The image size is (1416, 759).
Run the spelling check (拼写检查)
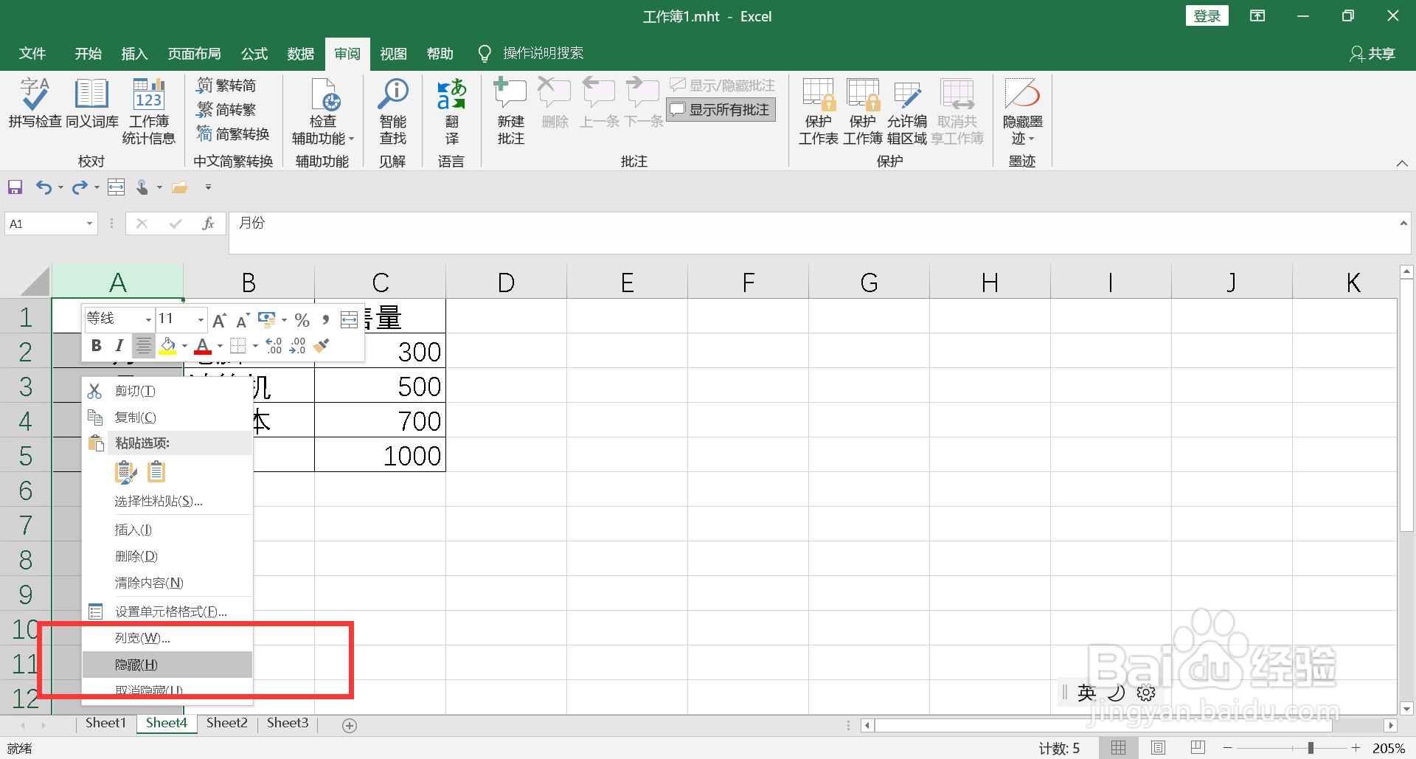tap(35, 103)
